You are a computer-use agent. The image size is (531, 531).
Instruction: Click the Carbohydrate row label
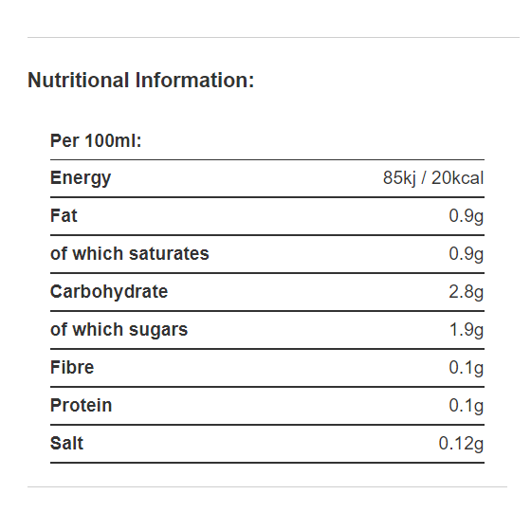(109, 292)
